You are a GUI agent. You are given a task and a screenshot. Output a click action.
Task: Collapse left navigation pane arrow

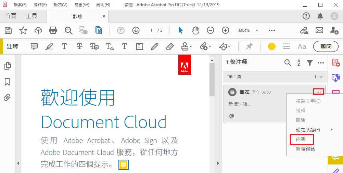point(18,163)
